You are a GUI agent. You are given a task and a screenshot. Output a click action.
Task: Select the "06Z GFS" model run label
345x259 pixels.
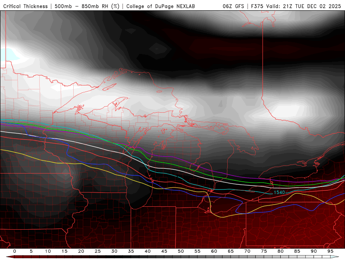click(233, 6)
